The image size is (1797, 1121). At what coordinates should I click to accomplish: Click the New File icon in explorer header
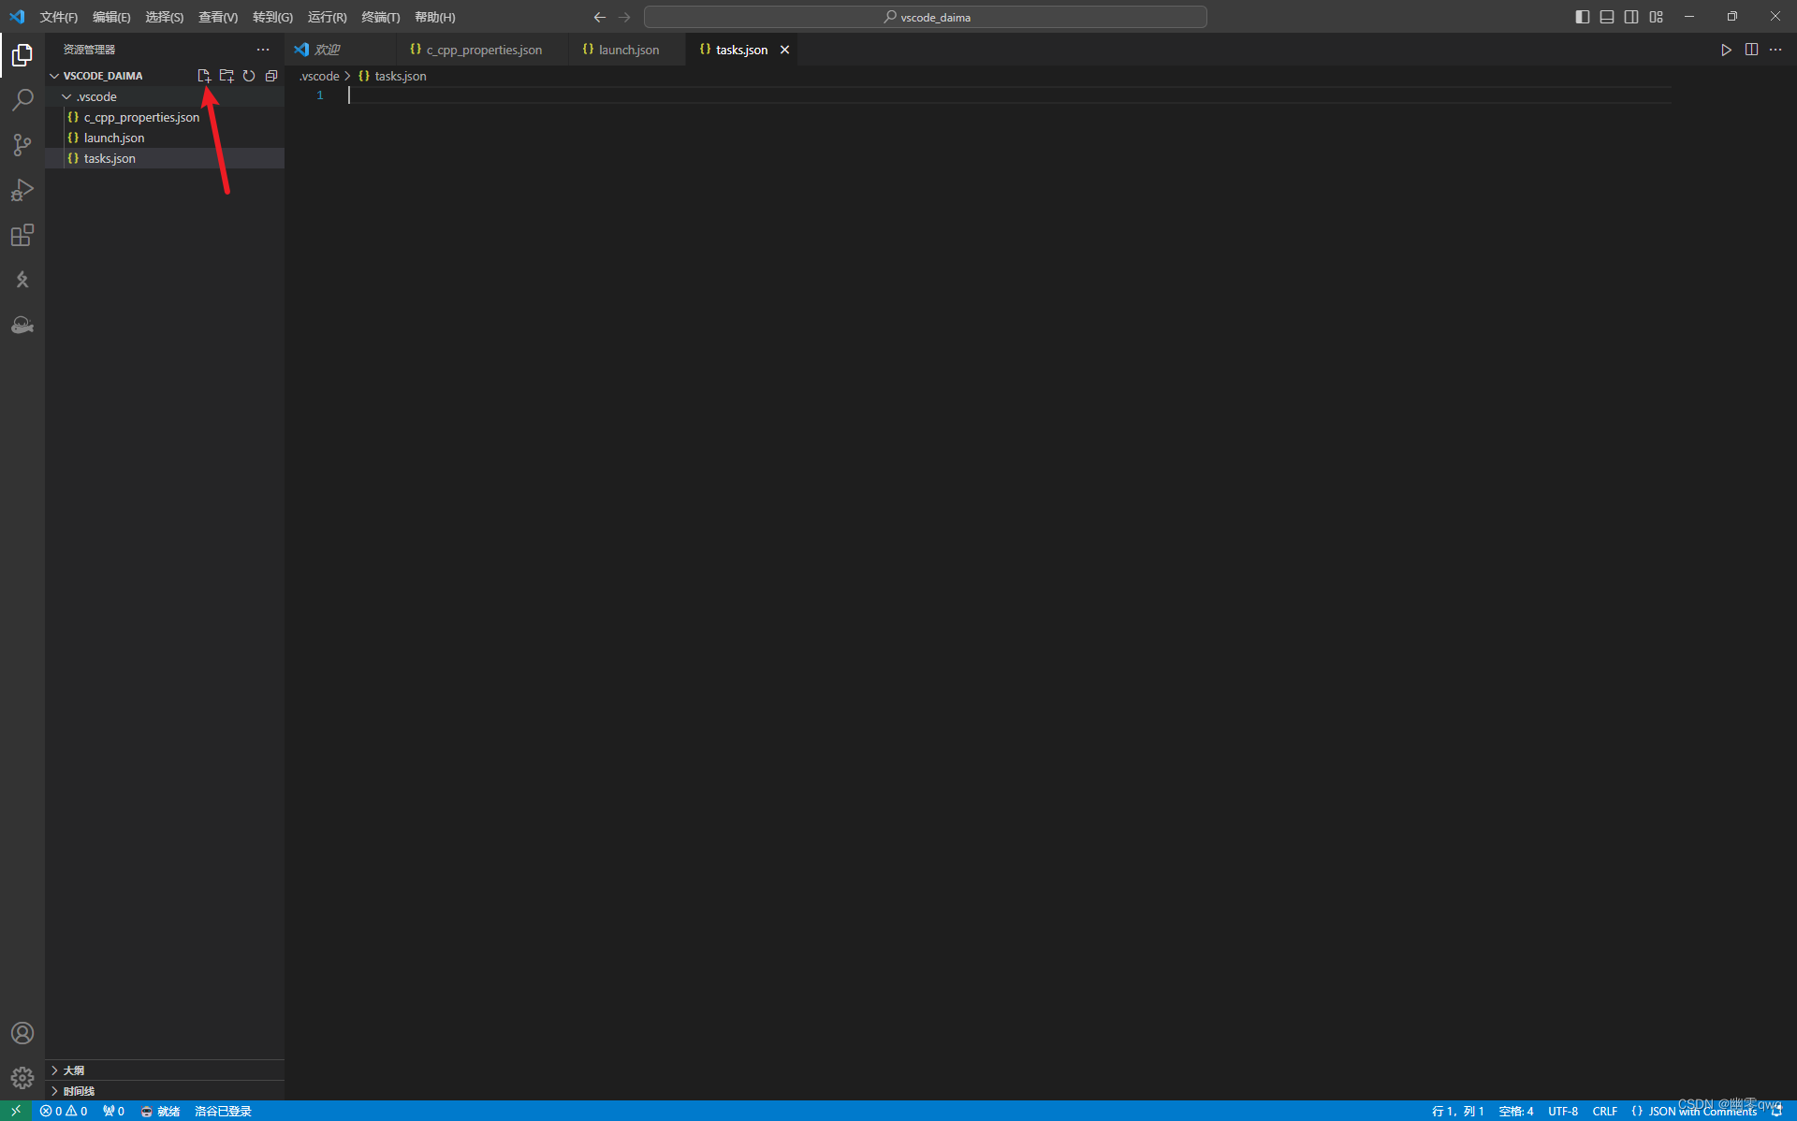pos(204,76)
